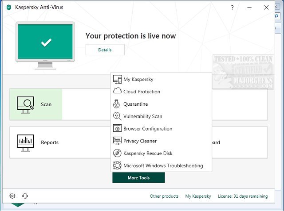
Task: Choose My Kaspersky from tools menu
Action: point(138,79)
